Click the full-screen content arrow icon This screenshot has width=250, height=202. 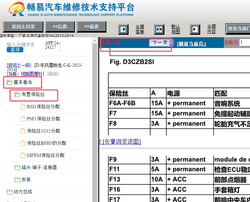pos(195,29)
